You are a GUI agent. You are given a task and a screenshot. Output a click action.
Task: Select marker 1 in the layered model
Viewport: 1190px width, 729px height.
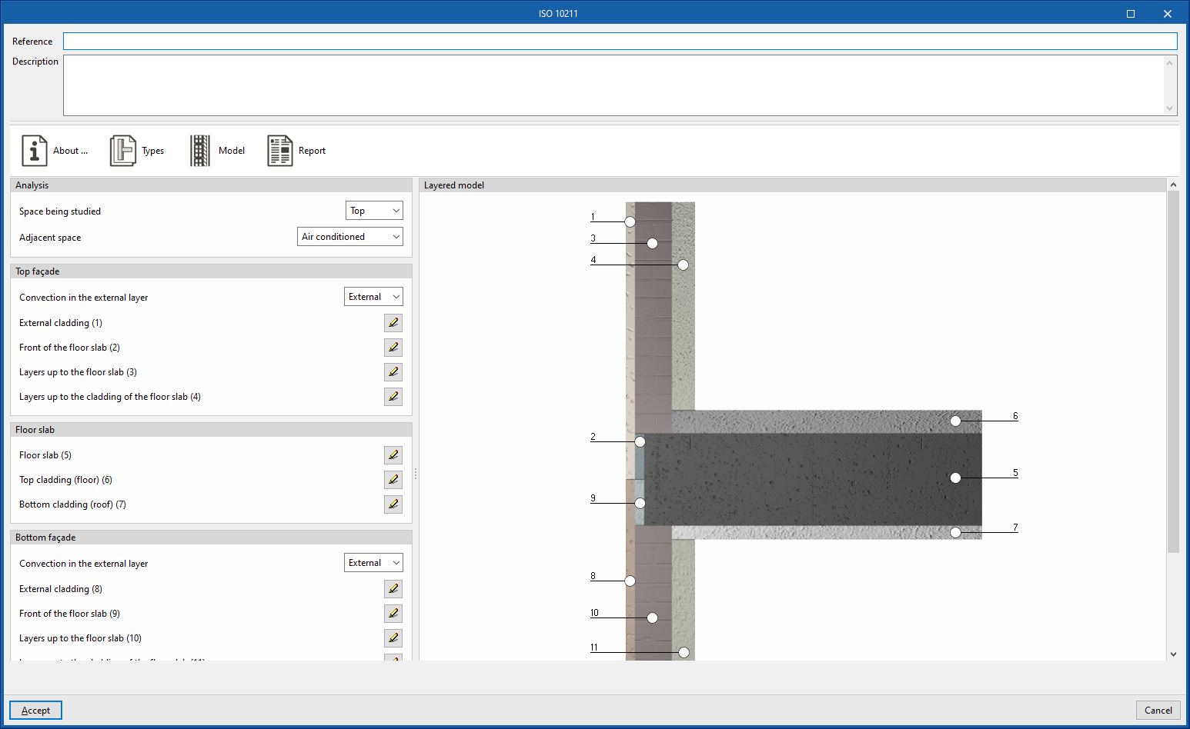click(630, 221)
